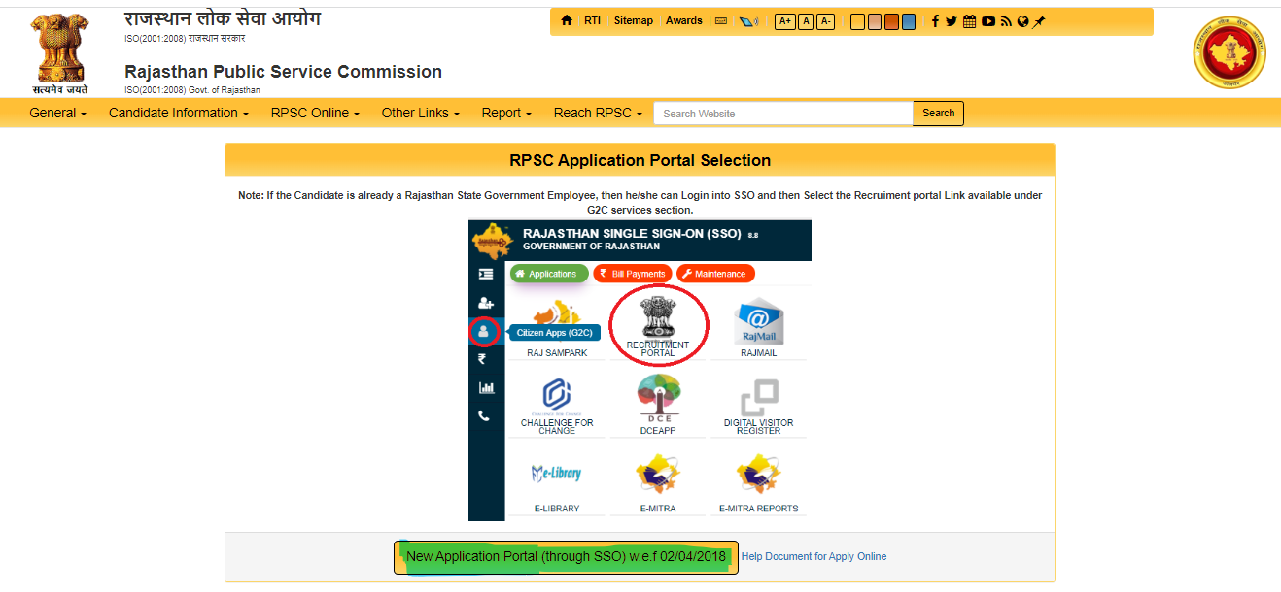Select the peach theme color swatch
Screen dimensions: 1281x592
(x=875, y=21)
